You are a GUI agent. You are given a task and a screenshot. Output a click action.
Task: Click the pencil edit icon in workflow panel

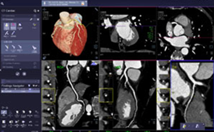click(x=31, y=19)
